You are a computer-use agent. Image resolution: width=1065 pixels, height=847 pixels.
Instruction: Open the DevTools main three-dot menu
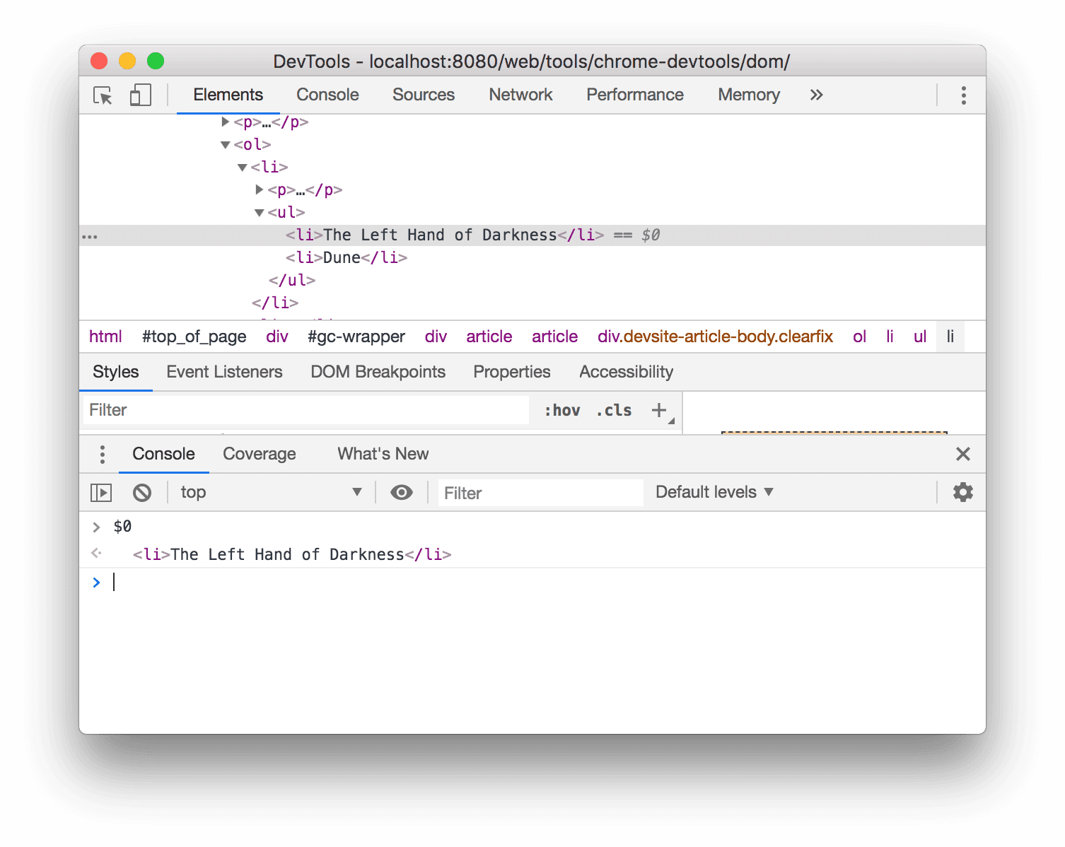pyautogui.click(x=963, y=95)
